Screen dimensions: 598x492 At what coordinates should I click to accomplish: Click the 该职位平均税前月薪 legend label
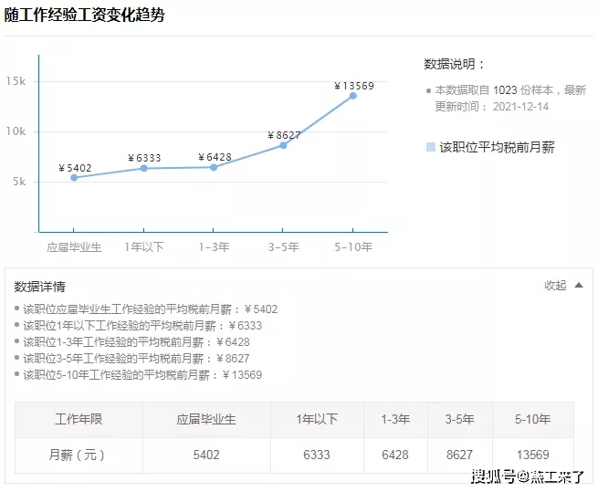(x=497, y=147)
